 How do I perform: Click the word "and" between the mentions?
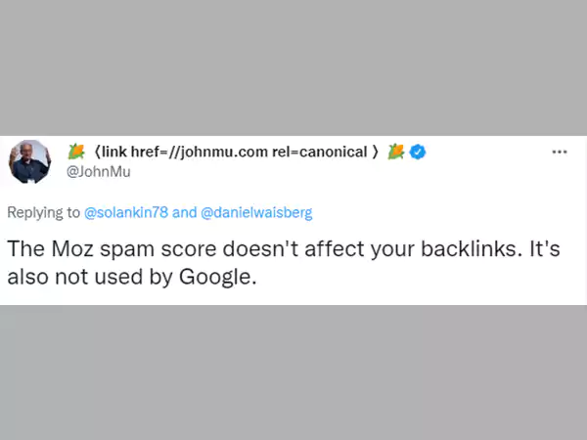(184, 211)
